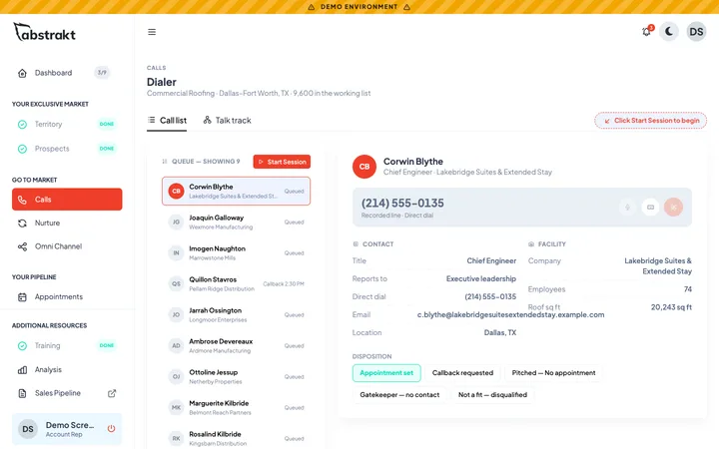Click the 'Callback 2:30 PM' status

[x=284, y=284]
